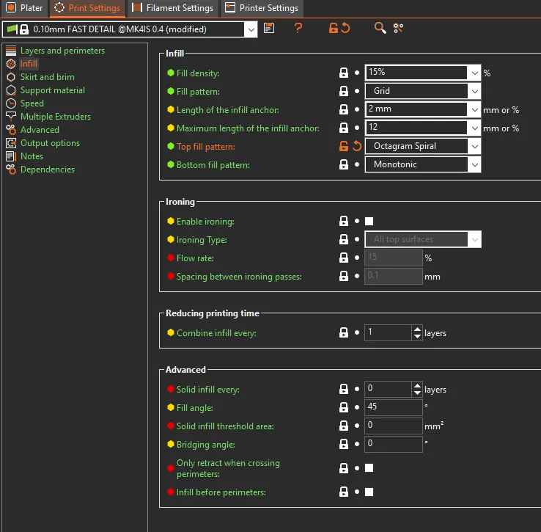Screen dimensions: 541x532
Task: Enable the ironing checkbox
Action: [x=369, y=221]
